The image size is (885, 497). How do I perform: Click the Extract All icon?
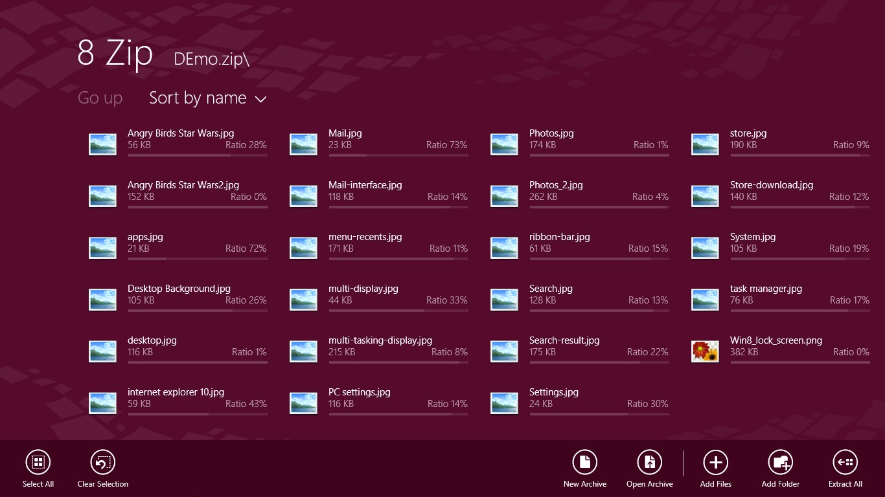845,462
